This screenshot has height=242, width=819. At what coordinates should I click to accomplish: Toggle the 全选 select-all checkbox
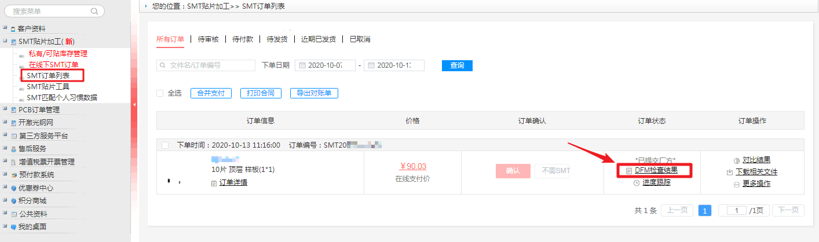[x=160, y=93]
